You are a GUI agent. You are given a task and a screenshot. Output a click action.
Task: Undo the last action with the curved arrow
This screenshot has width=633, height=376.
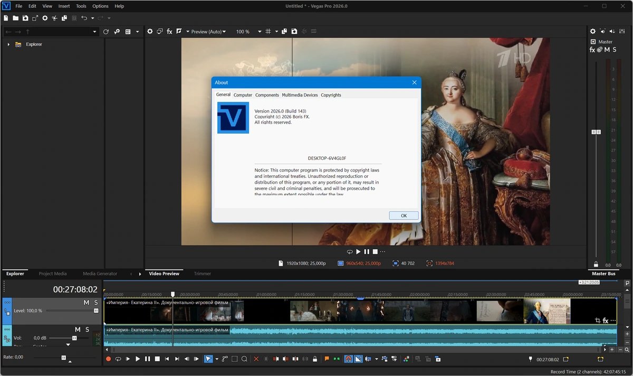point(84,18)
